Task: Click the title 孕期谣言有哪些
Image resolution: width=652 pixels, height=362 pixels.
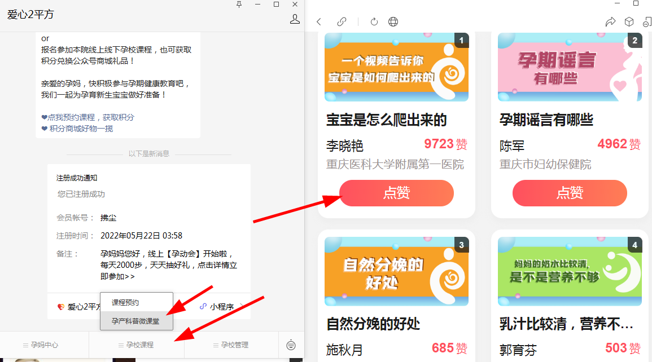Action: coord(546,120)
